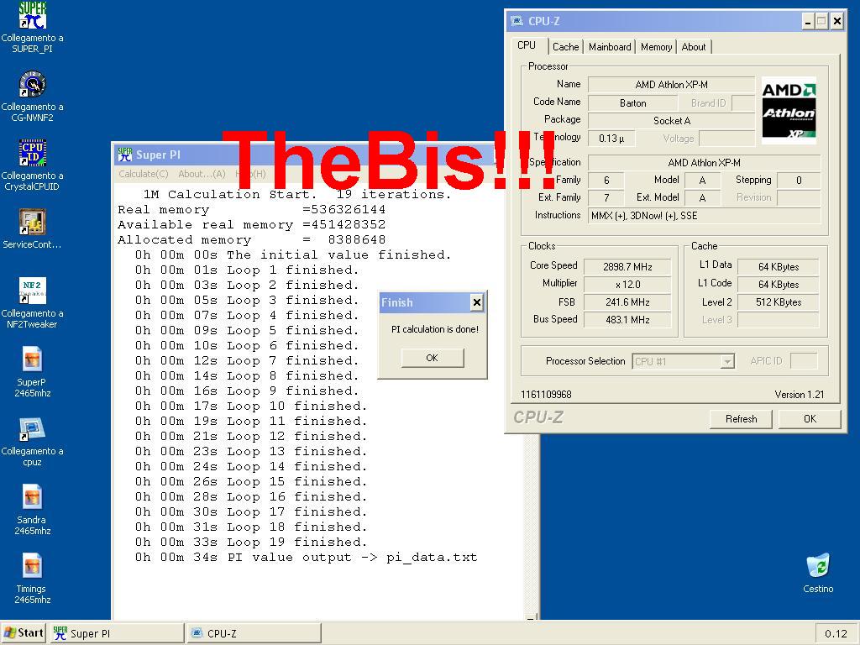Open Calculate(C) menu in Super PI

[144, 174]
